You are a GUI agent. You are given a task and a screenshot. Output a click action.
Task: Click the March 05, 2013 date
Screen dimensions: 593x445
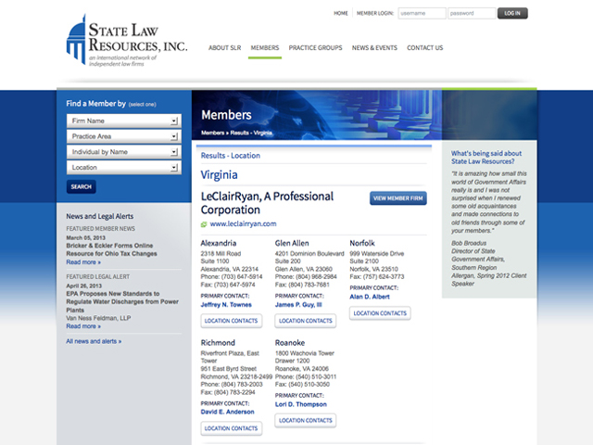[86, 237]
